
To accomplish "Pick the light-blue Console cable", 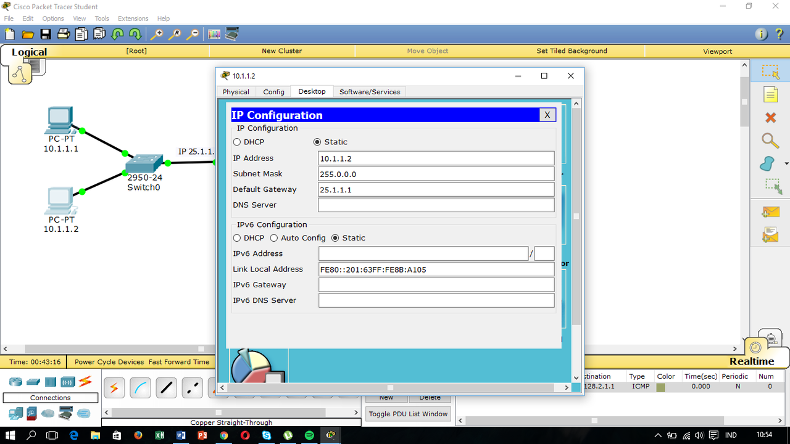I will coord(140,388).
